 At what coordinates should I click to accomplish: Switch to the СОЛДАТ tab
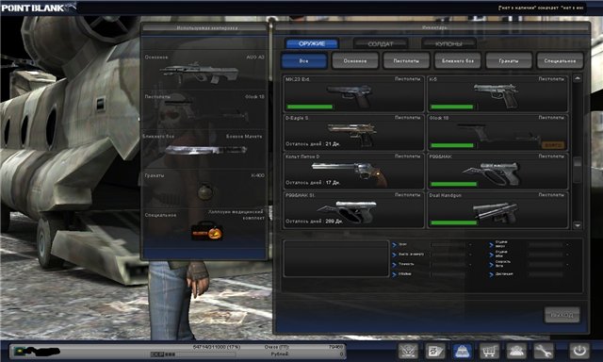(381, 44)
